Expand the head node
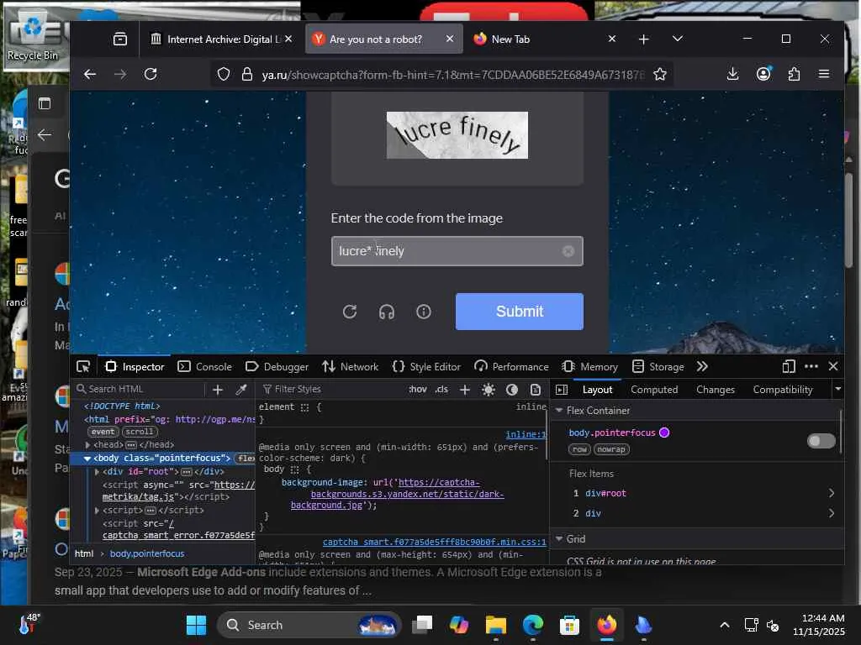 point(87,445)
